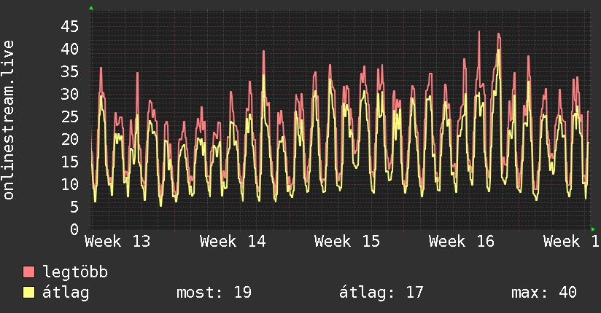Click the 30 y-axis tick label
Viewport: 601px width, 313px height.
tap(70, 94)
